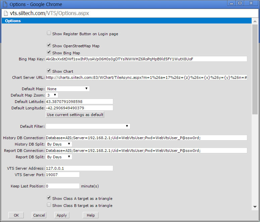Focus the Default Longitude field
260x222 pixels.
79,108
